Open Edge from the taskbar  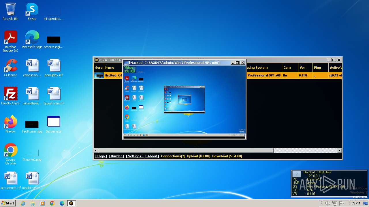pyautogui.click(x=62, y=203)
